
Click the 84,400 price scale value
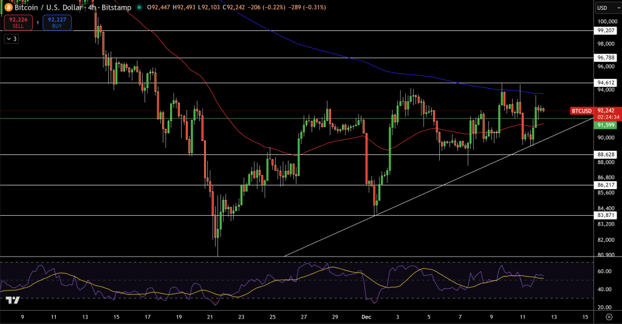click(x=606, y=209)
